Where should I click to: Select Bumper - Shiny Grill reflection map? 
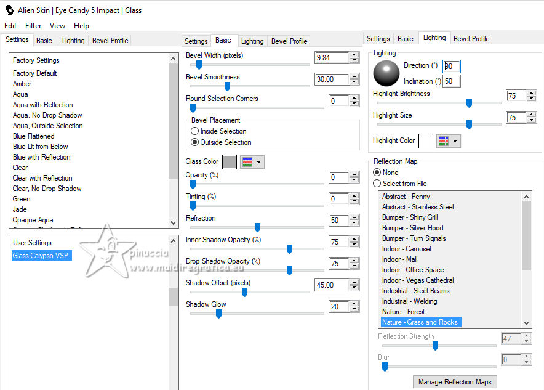[x=410, y=217]
